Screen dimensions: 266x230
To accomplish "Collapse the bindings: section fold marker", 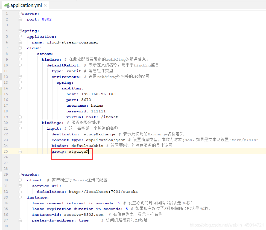I will tap(20, 123).
